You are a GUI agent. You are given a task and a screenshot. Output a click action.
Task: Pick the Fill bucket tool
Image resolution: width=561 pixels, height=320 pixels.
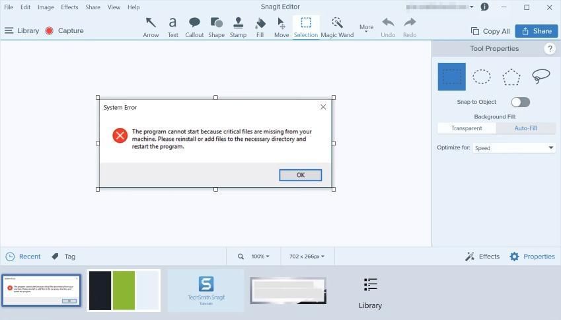260,26
